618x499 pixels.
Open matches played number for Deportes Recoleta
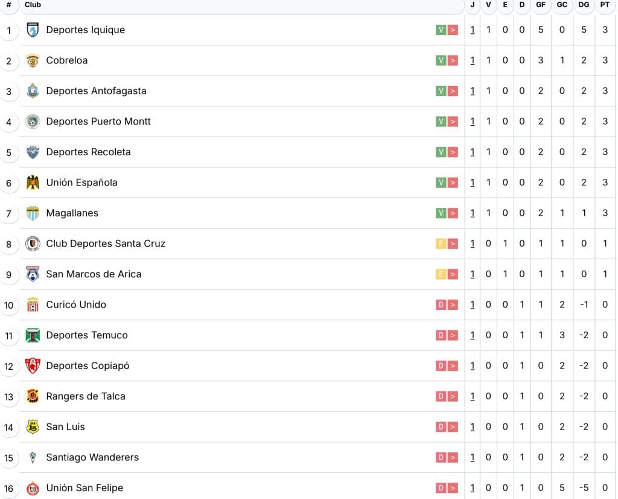473,152
